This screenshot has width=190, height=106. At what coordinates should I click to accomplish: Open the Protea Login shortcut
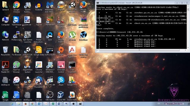pyautogui.click(x=17, y=36)
